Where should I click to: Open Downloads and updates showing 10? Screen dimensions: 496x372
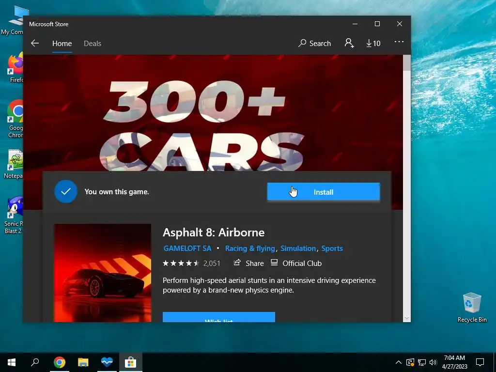point(373,43)
